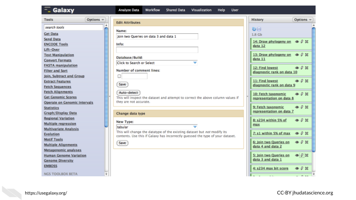Viewport: 356px width, 200px height.
Task: Open the Shared Data menu
Action: tap(175, 10)
